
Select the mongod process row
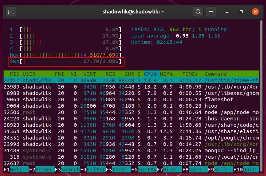pyautogui.click(x=131, y=151)
